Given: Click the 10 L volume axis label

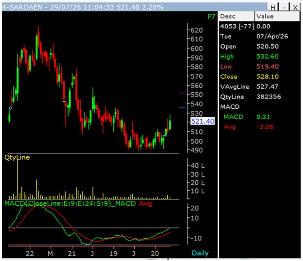Looking at the screenshot, I should [x=197, y=191].
